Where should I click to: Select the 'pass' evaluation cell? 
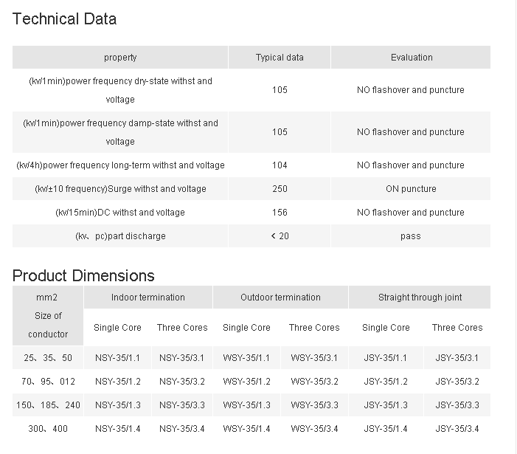coord(411,236)
